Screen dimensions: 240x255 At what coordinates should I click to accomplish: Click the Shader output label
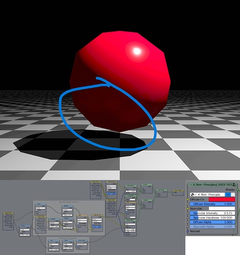[230, 189]
